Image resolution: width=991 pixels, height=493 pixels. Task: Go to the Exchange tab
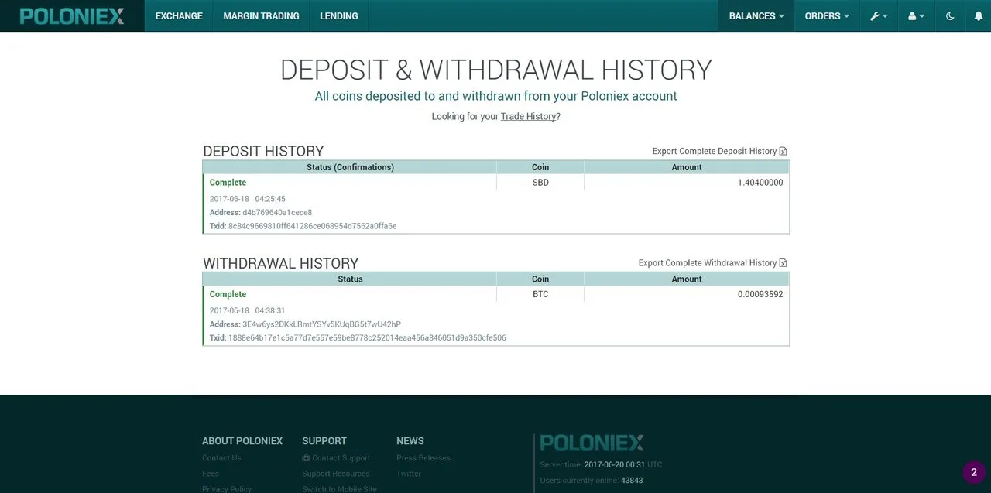179,15
